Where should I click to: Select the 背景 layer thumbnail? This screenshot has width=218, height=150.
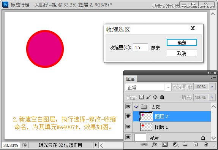tap(140, 137)
